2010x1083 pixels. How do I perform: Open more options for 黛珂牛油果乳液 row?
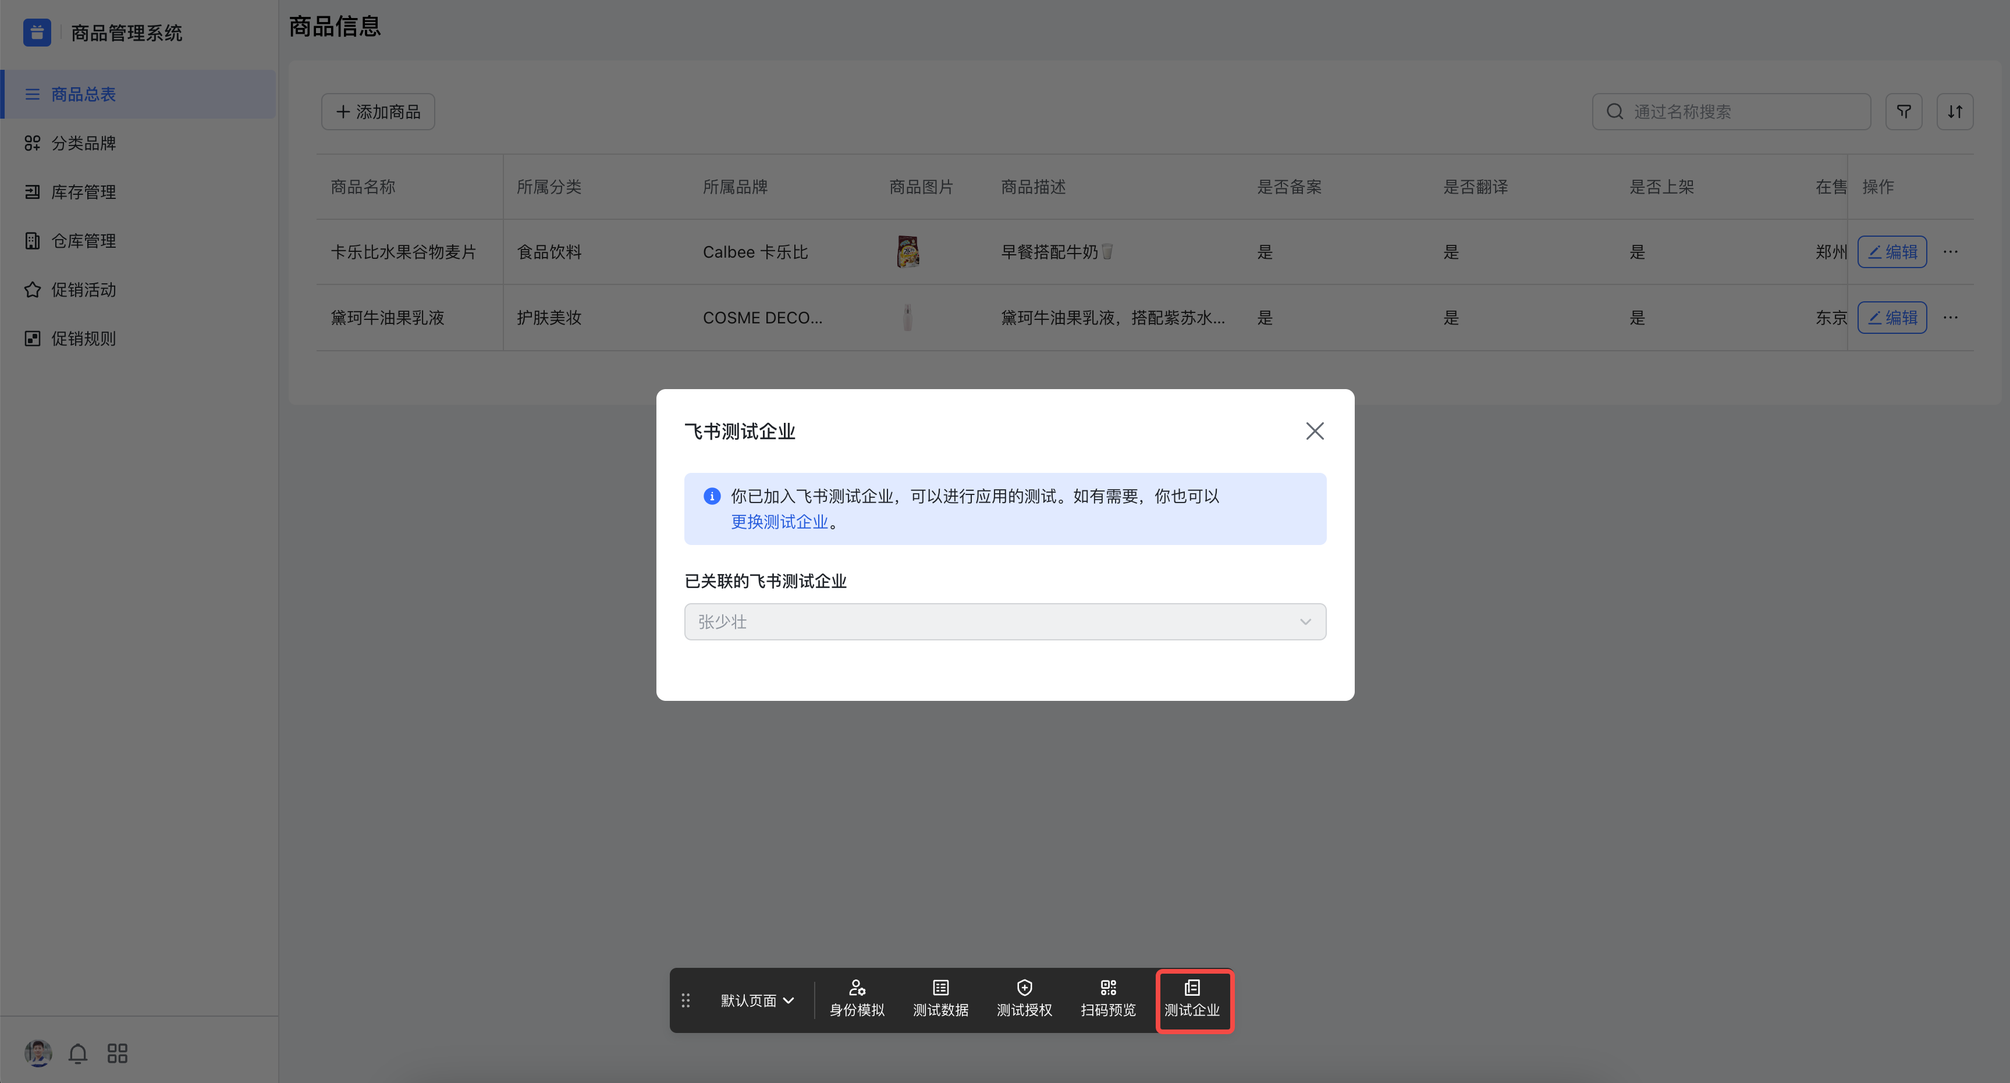[1950, 318]
